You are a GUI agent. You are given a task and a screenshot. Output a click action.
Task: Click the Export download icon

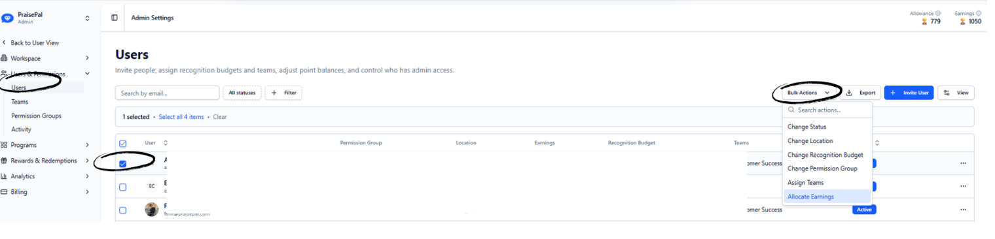click(849, 93)
